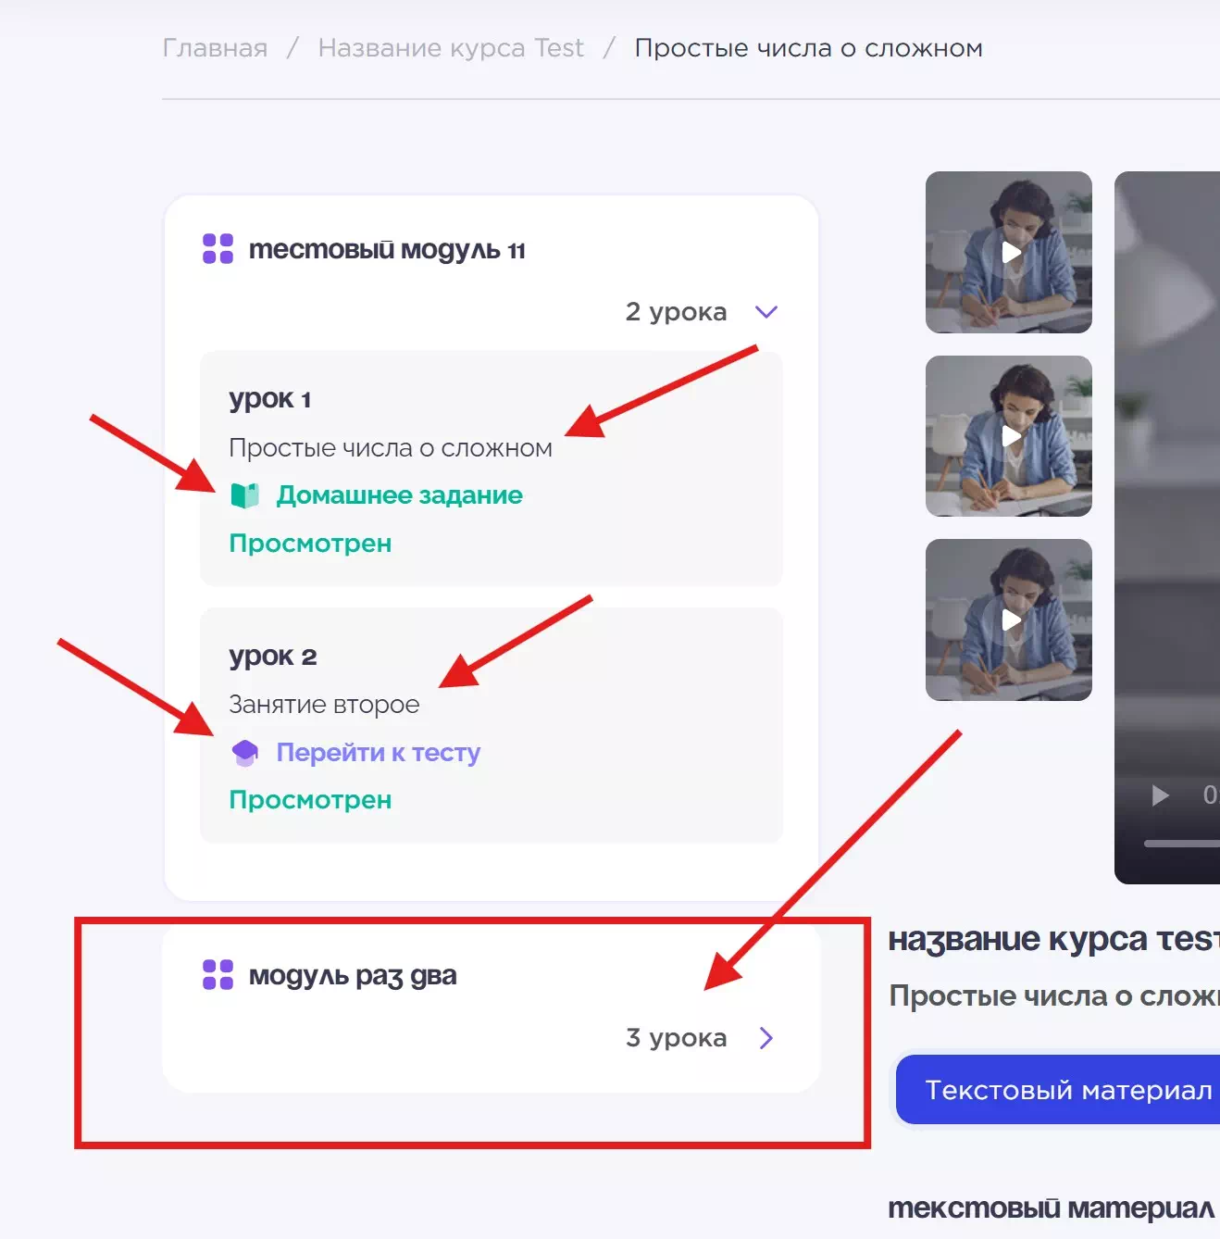Image resolution: width=1220 pixels, height=1239 pixels.
Task: Click the green book icon beside Домашнее задание
Action: (x=244, y=495)
